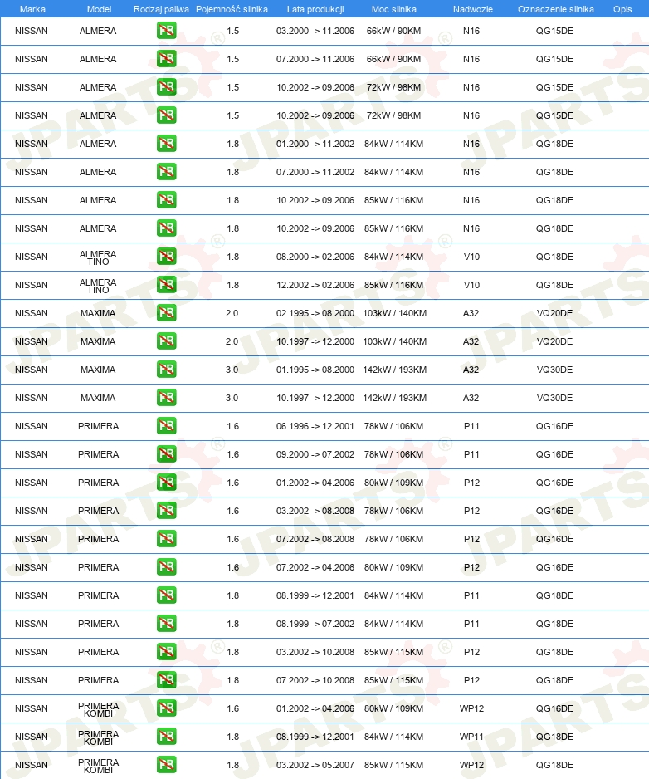Click the Opis column header

622,9
